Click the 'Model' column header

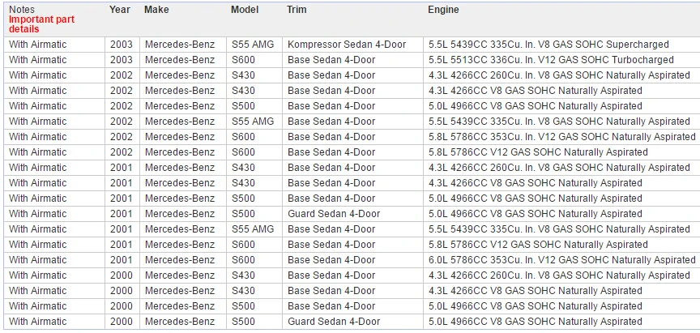[x=245, y=10]
